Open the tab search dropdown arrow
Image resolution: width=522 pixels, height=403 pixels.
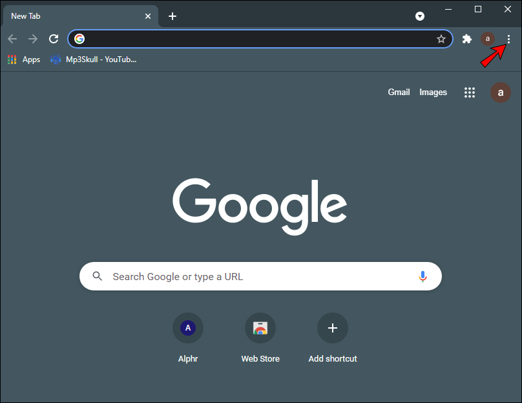click(x=420, y=16)
